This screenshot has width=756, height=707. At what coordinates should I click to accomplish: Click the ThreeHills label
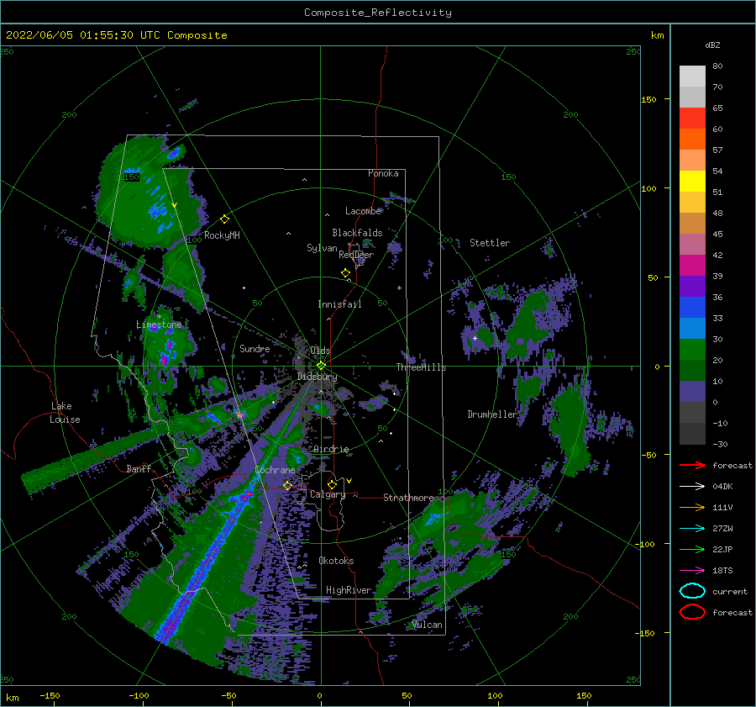[421, 367]
